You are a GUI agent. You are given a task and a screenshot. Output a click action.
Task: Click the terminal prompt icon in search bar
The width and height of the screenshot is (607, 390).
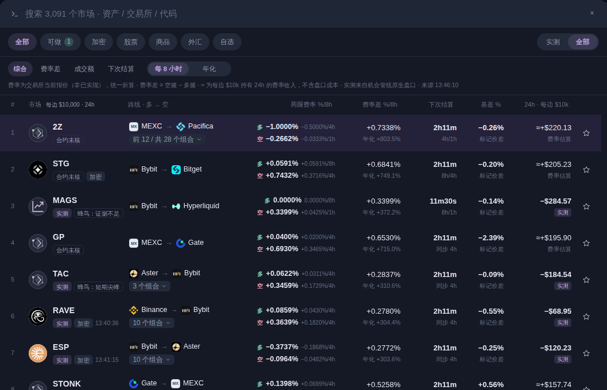coord(15,14)
